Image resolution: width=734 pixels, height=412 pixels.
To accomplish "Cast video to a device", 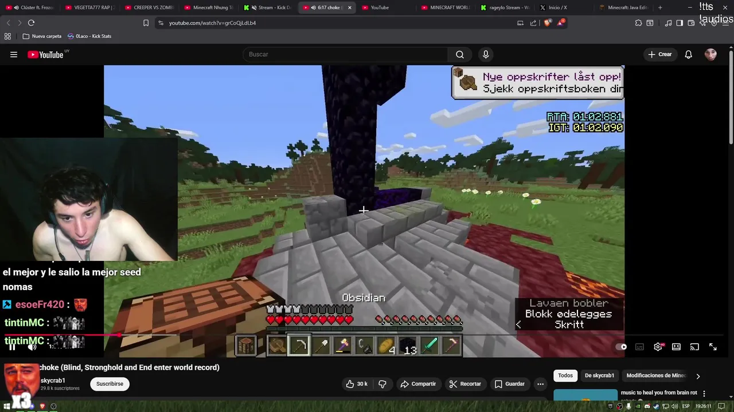I will pos(694,347).
